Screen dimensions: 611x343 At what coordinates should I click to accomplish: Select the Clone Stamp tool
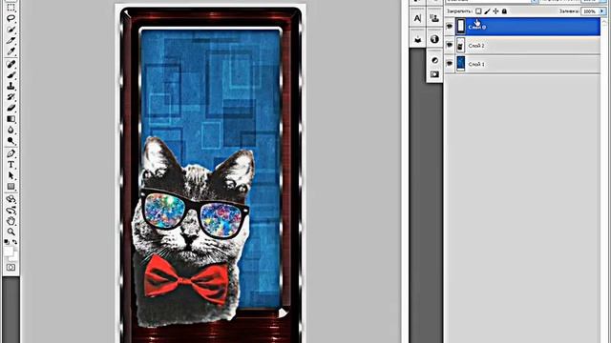click(x=11, y=86)
